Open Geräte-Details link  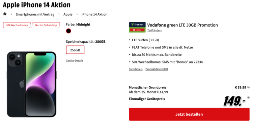[x=75, y=61]
